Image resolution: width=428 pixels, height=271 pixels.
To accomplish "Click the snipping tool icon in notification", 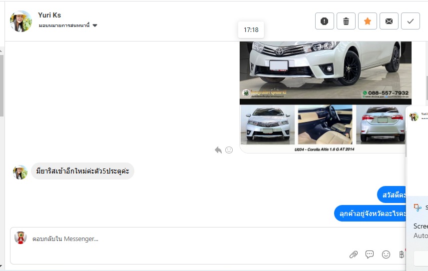I will pos(418,207).
